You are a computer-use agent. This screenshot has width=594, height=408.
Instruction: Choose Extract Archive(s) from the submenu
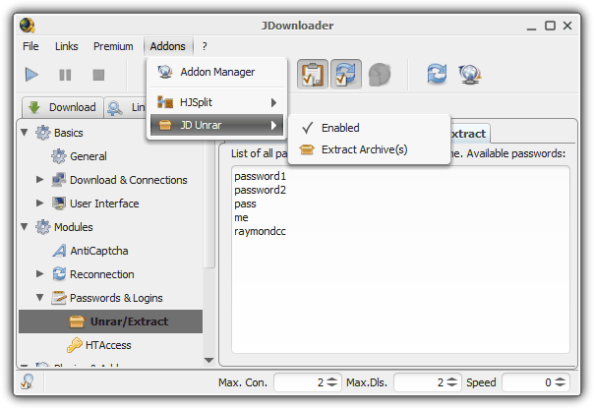click(363, 149)
